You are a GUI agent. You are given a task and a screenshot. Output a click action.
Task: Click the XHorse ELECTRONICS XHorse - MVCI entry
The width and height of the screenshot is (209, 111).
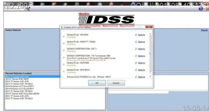tap(89, 77)
